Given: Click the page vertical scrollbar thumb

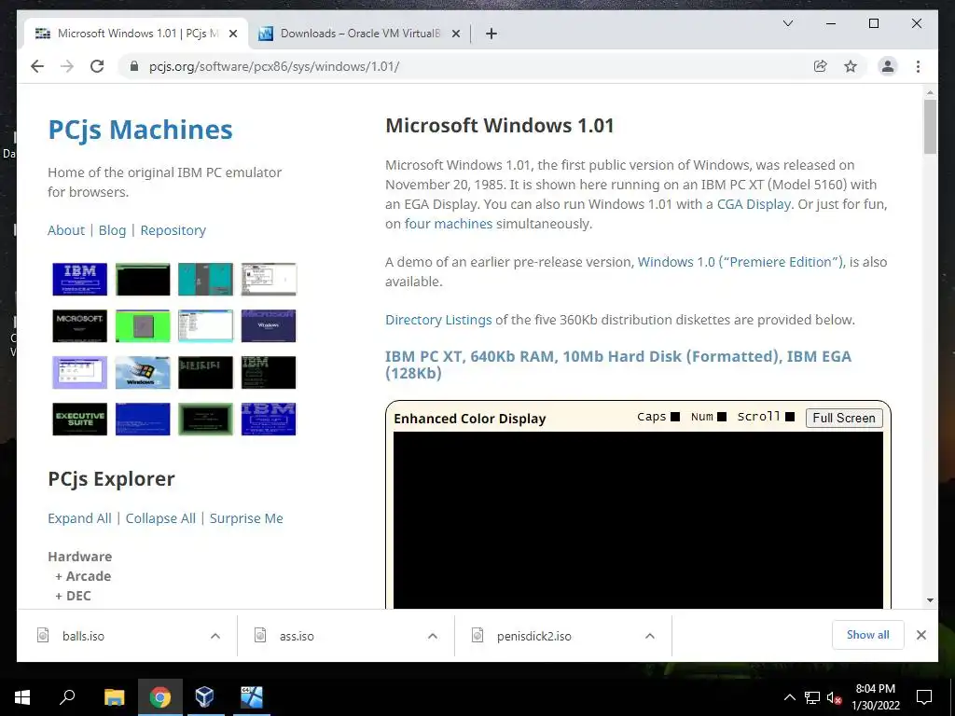Looking at the screenshot, I should coord(930,127).
